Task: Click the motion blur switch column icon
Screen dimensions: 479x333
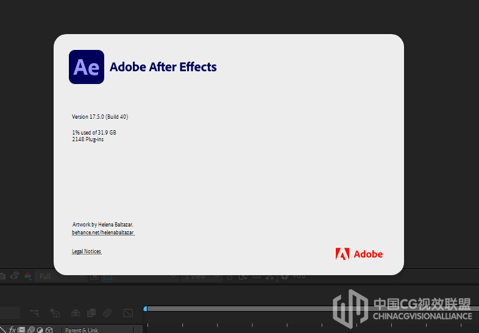Action: [x=31, y=329]
